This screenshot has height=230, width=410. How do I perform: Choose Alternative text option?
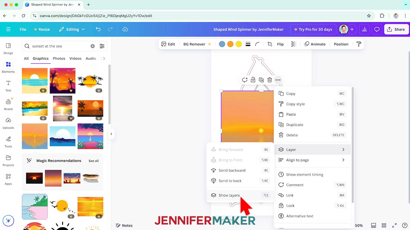[x=312, y=216]
